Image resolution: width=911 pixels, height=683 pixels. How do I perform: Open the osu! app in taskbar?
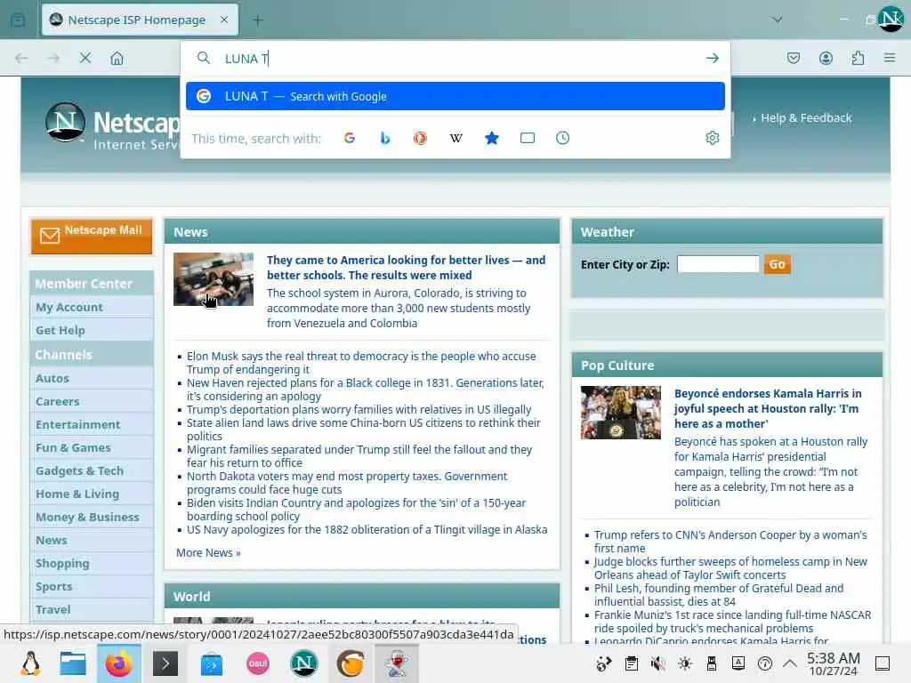point(258,663)
